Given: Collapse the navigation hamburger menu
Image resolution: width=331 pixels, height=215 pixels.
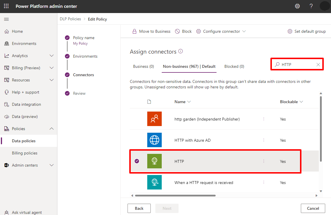Looking at the screenshot, I should (7, 19).
